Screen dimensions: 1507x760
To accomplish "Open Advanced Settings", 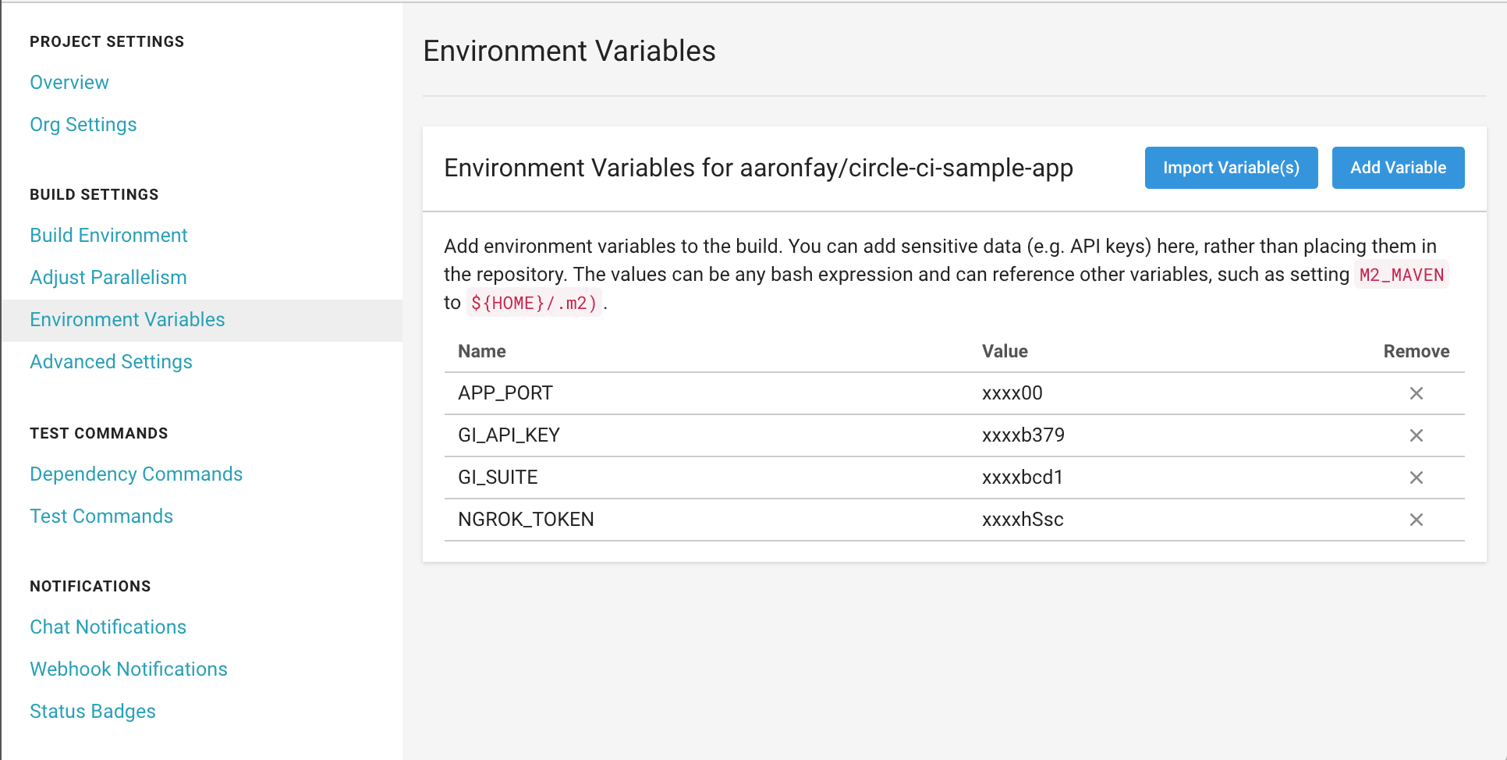I will click(x=111, y=361).
